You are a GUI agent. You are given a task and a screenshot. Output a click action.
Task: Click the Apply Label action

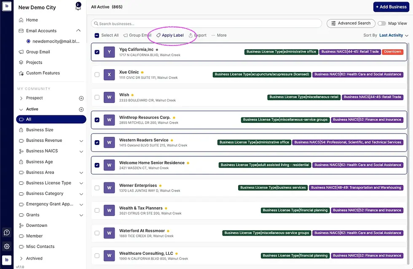point(170,35)
